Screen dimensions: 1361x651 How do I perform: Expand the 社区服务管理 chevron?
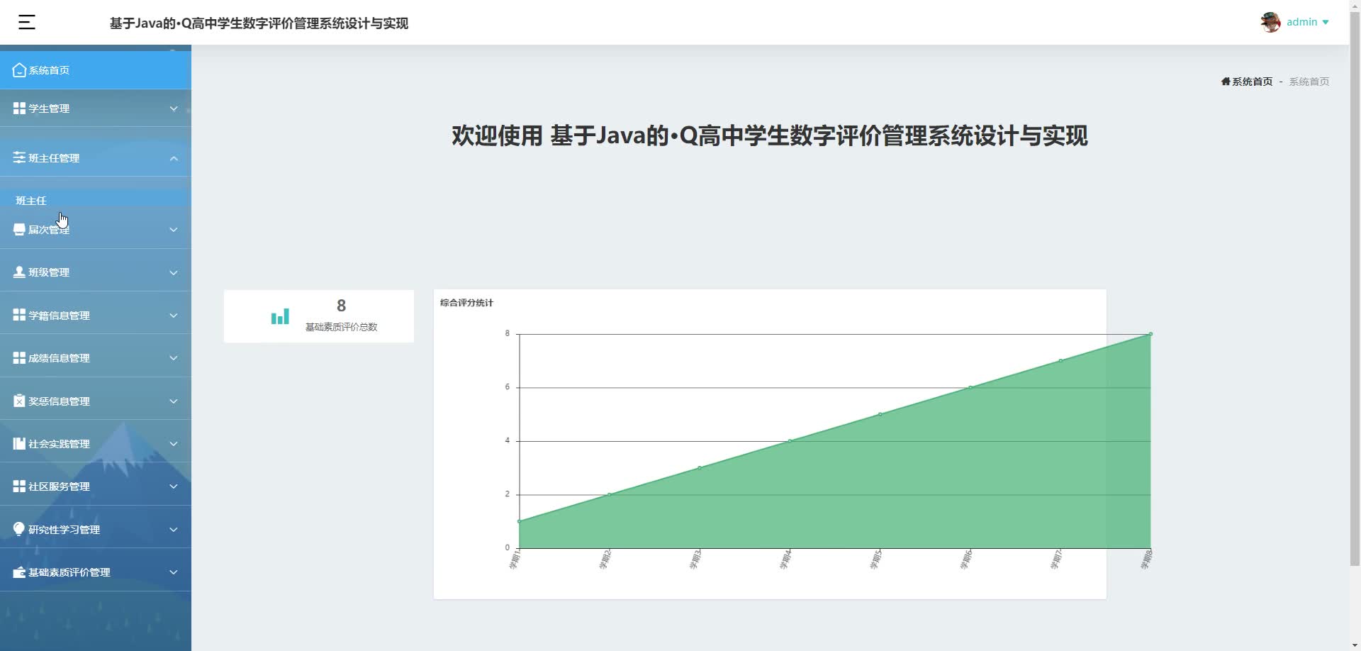point(174,486)
